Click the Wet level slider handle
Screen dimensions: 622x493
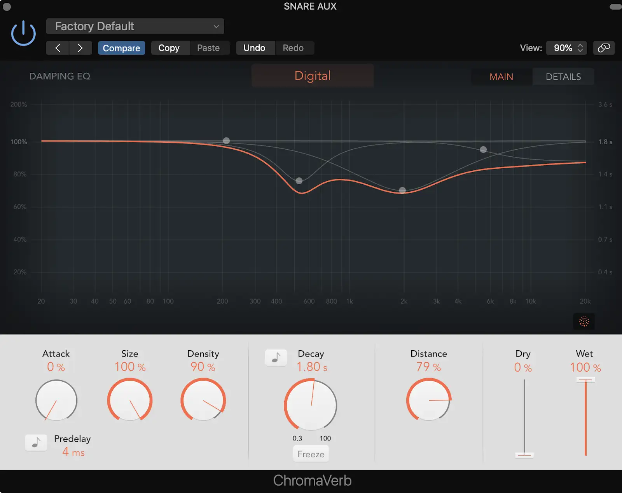tap(585, 379)
